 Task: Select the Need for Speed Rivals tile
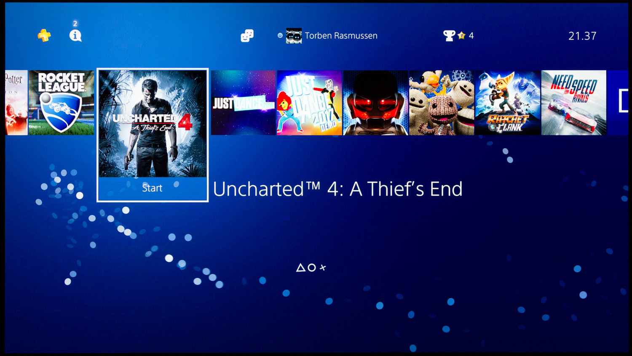574,103
